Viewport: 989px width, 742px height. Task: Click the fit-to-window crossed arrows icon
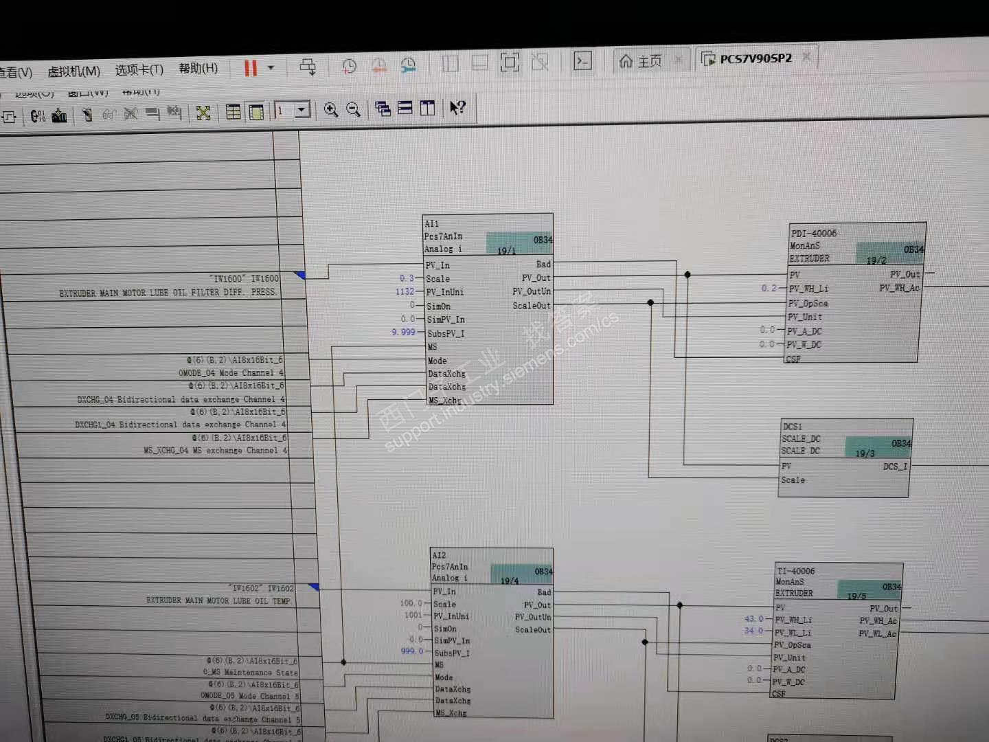click(x=203, y=113)
